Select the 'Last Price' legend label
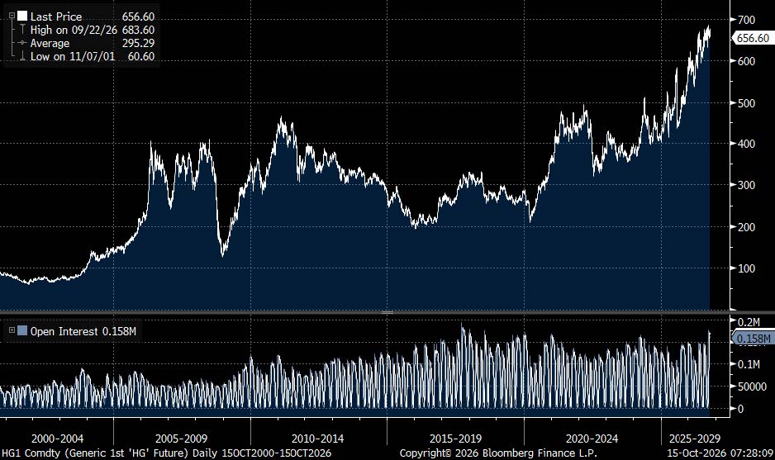Image resolution: width=775 pixels, height=460 pixels. coord(56,17)
